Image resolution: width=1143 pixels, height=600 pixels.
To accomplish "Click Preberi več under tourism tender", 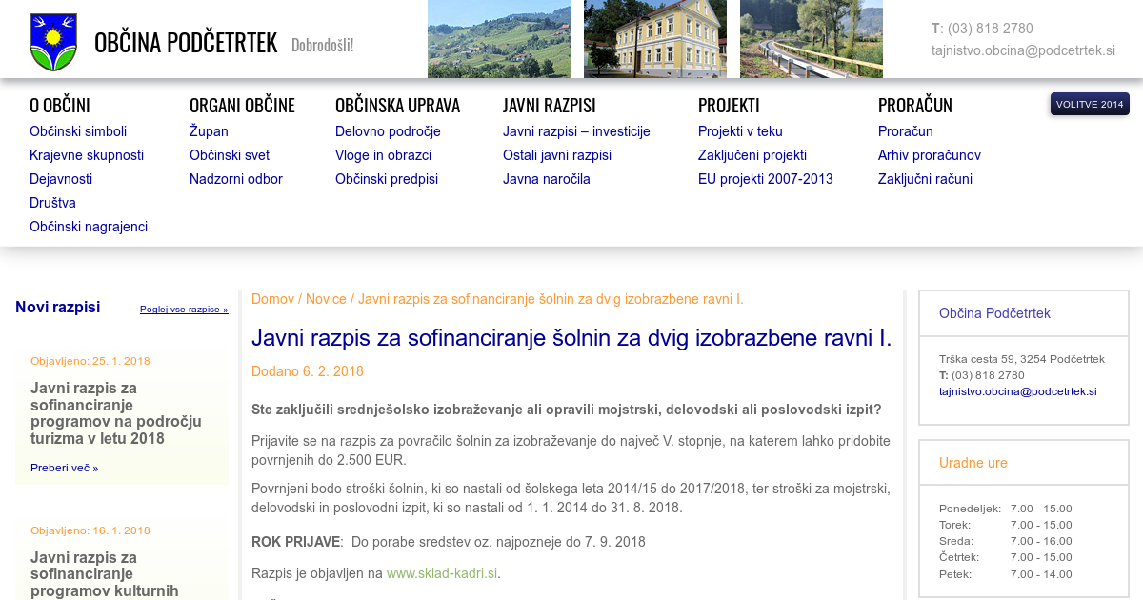I will click(64, 468).
